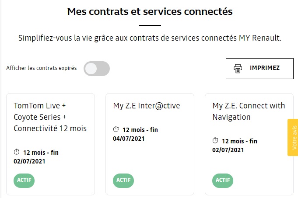Click the Mes contrats et services connectés heading

pyautogui.click(x=150, y=11)
